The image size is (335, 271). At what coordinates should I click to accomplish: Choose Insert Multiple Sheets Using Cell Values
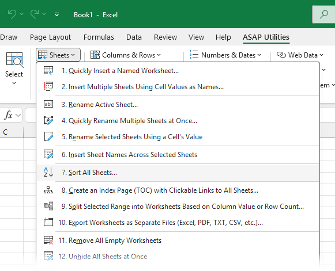[178, 87]
